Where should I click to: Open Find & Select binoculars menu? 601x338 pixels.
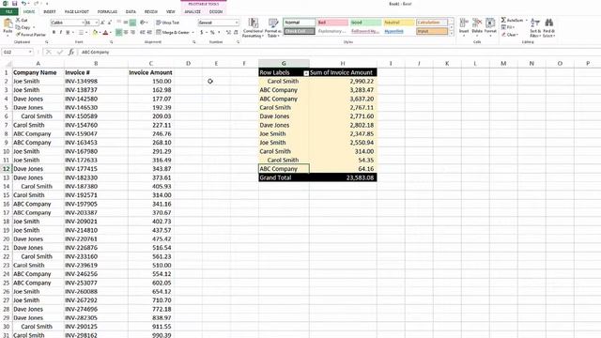click(x=548, y=27)
